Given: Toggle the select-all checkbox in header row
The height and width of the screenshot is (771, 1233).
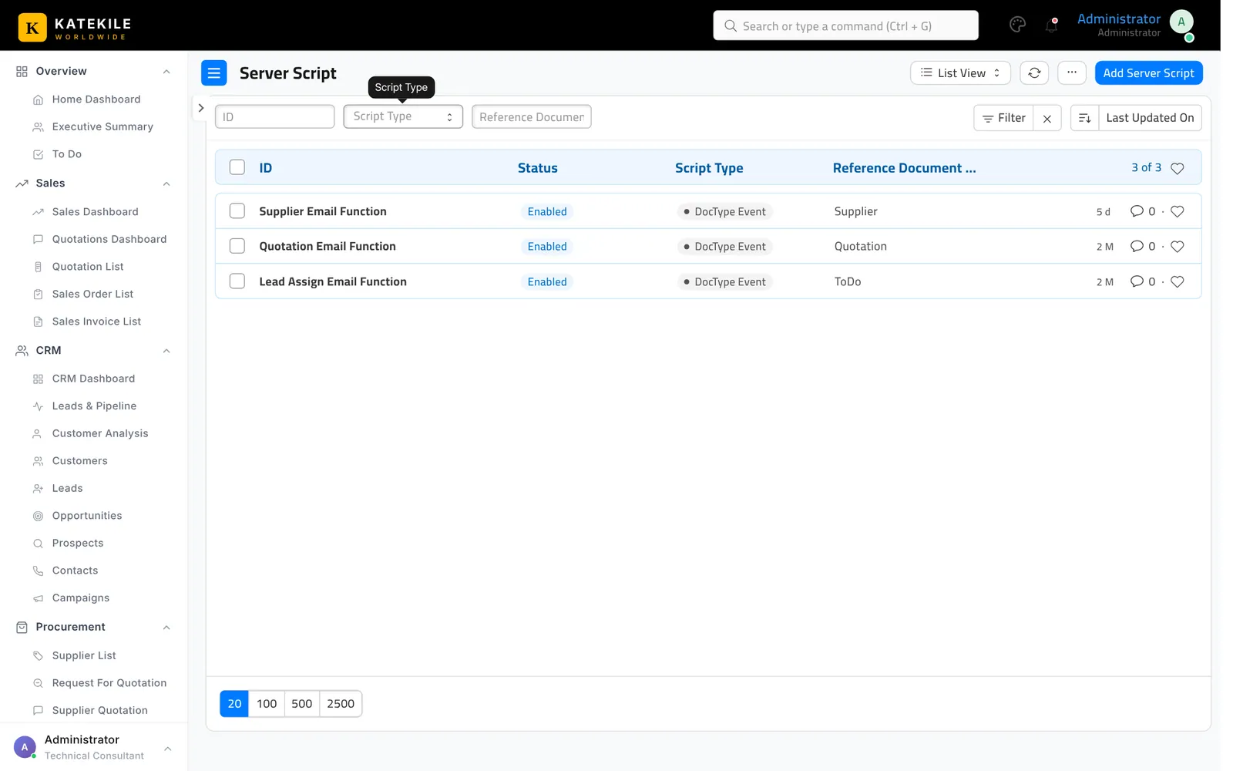Looking at the screenshot, I should pos(237,167).
